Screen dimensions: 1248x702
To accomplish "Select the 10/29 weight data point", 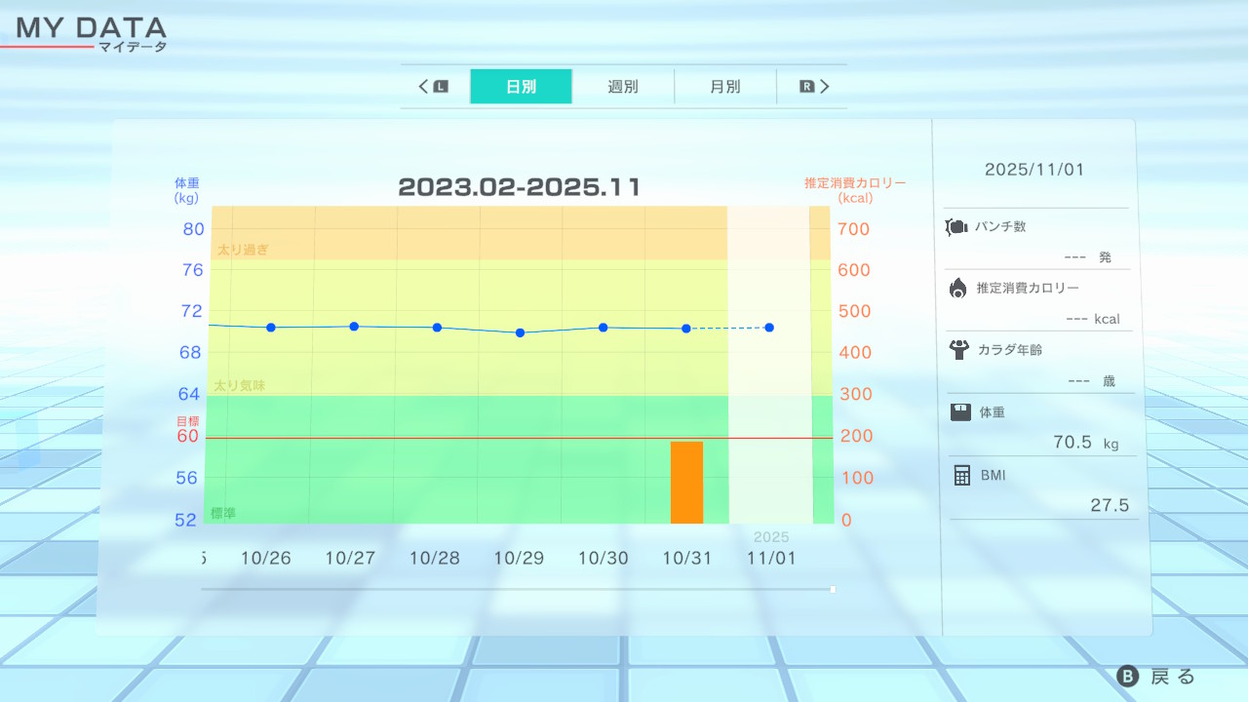I will [x=520, y=332].
